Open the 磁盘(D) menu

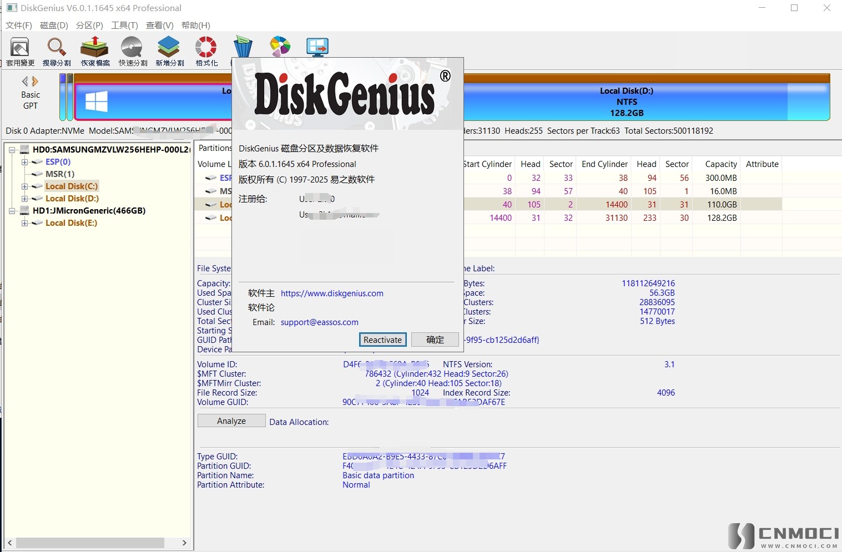pyautogui.click(x=54, y=26)
